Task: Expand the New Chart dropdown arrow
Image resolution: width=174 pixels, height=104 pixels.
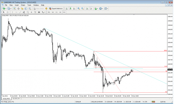Action: click(x=6, y=9)
